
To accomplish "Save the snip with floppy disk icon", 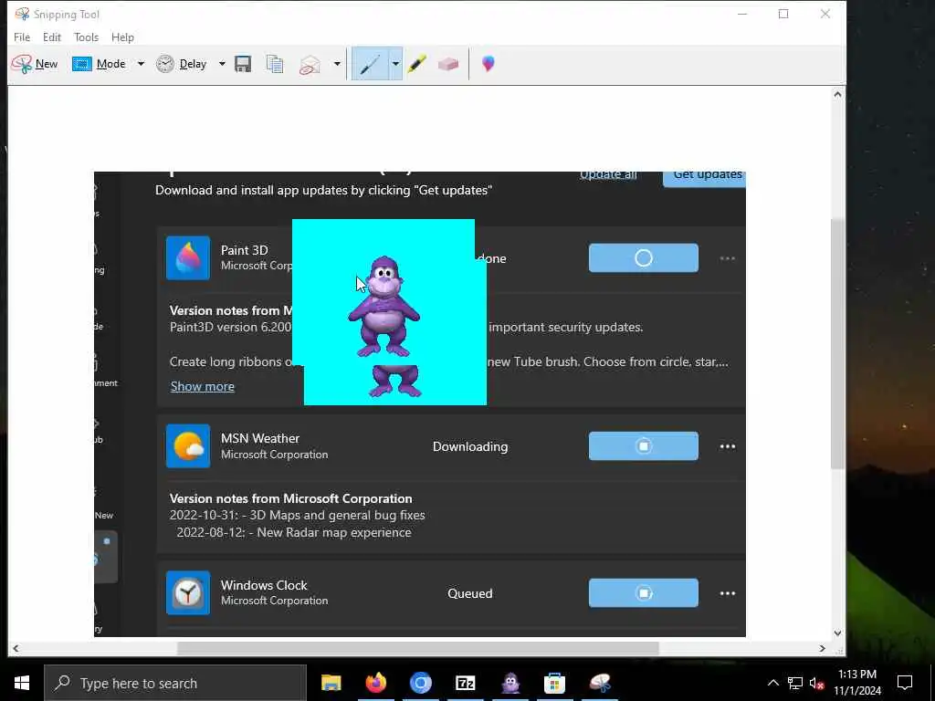I will coord(243,64).
